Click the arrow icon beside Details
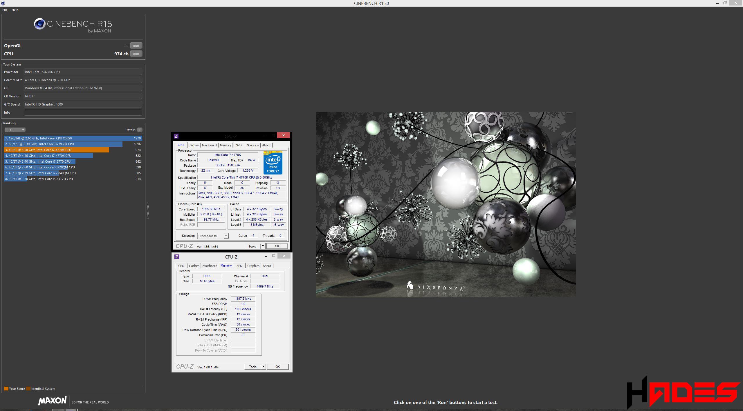Viewport: 743px width, 411px height. (x=140, y=130)
